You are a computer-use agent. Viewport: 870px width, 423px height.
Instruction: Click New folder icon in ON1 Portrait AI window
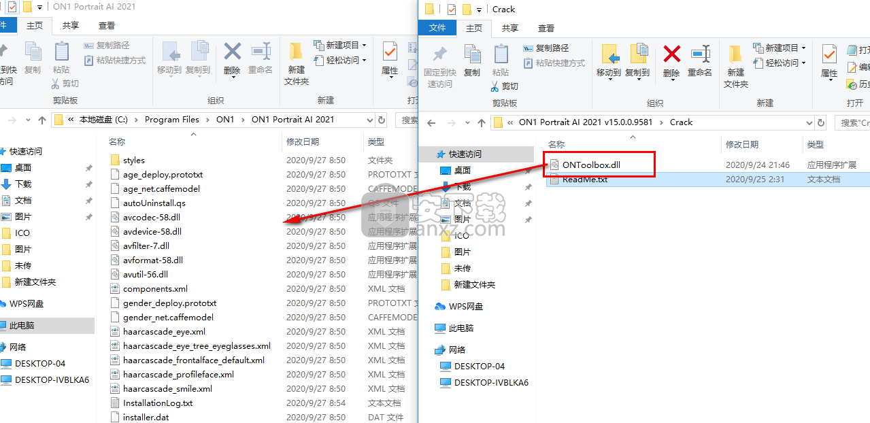pos(296,52)
